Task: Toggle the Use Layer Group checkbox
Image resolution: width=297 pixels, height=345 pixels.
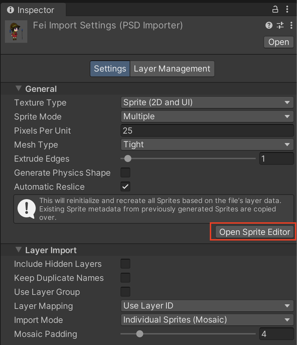Action: (x=125, y=292)
